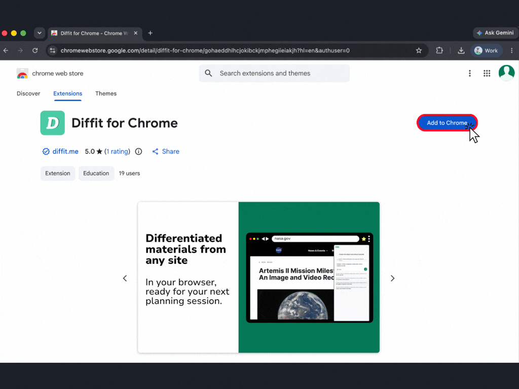
Task: Click the ratings info icon
Action: tap(139, 151)
